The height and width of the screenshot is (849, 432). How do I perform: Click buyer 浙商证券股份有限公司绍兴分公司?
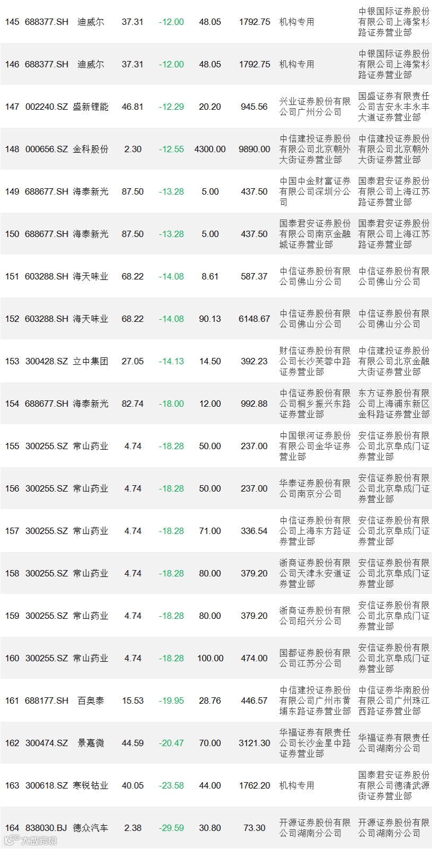pyautogui.click(x=315, y=616)
